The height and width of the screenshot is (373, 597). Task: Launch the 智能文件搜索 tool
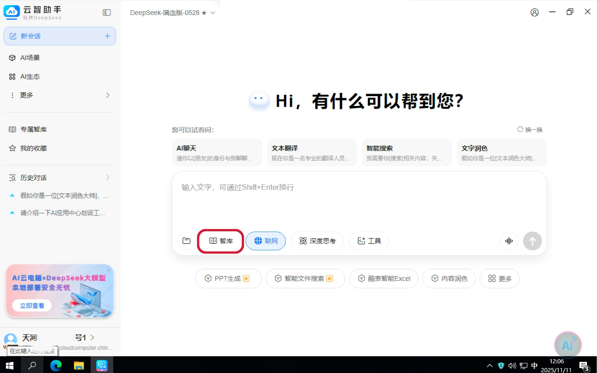(x=305, y=279)
